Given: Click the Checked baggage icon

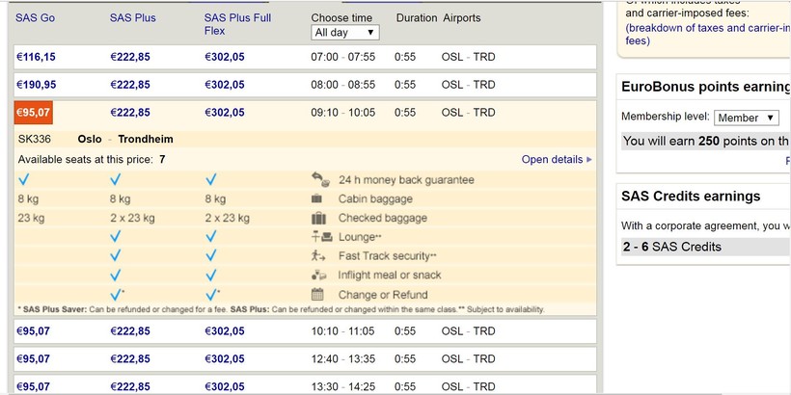Looking at the screenshot, I should pyautogui.click(x=317, y=218).
